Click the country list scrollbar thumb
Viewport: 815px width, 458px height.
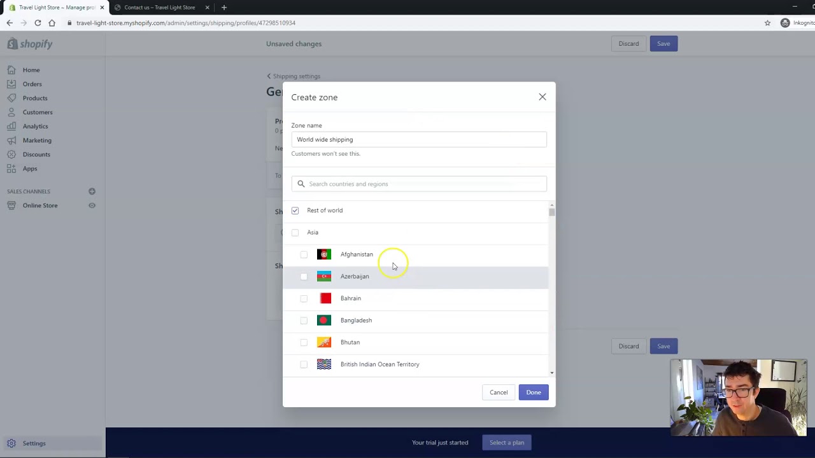pyautogui.click(x=552, y=212)
